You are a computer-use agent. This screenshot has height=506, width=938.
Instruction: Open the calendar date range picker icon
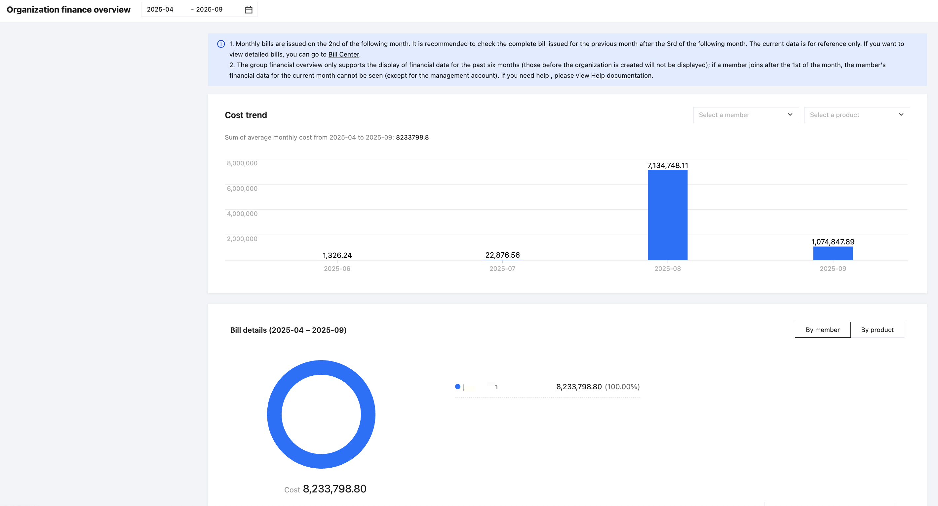(x=249, y=10)
